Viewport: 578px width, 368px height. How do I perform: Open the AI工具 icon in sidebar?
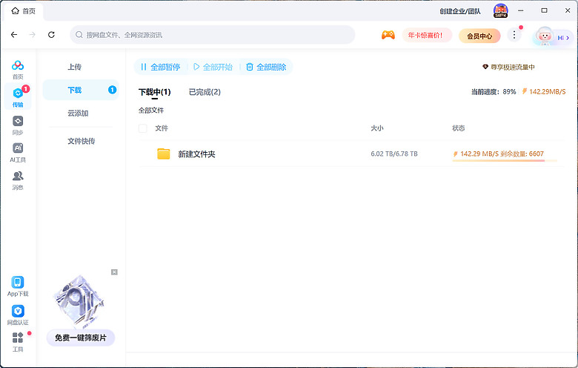pyautogui.click(x=18, y=148)
